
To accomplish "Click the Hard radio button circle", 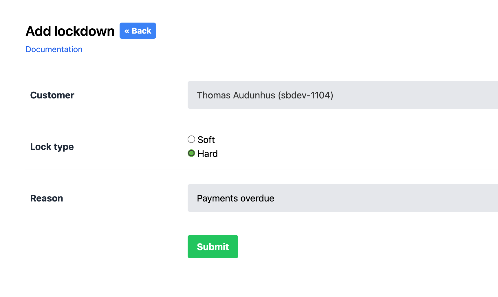I will click(191, 153).
